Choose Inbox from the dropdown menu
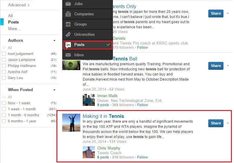The image size is (234, 163). (x=79, y=55)
